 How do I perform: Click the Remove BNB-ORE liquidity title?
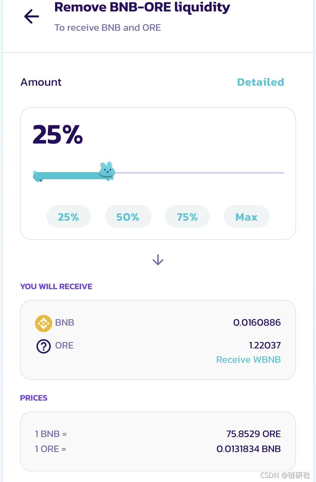(x=142, y=7)
